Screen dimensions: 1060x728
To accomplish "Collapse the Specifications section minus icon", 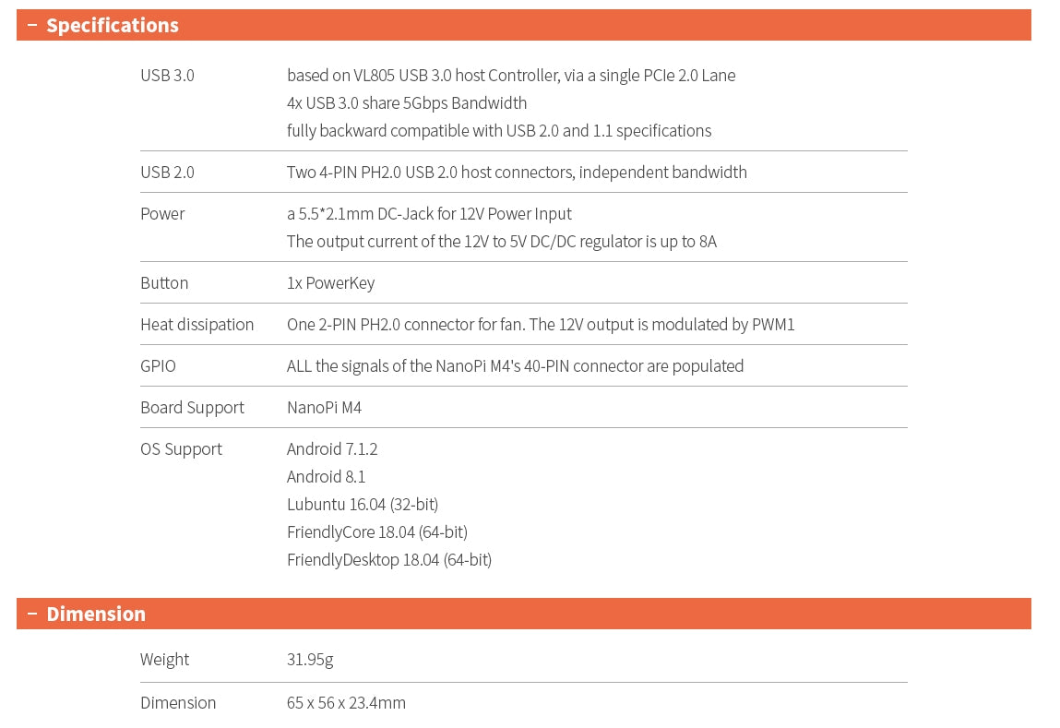I will [32, 26].
